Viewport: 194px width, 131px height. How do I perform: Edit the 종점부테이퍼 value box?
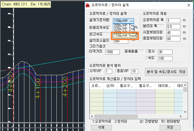point(173,39)
